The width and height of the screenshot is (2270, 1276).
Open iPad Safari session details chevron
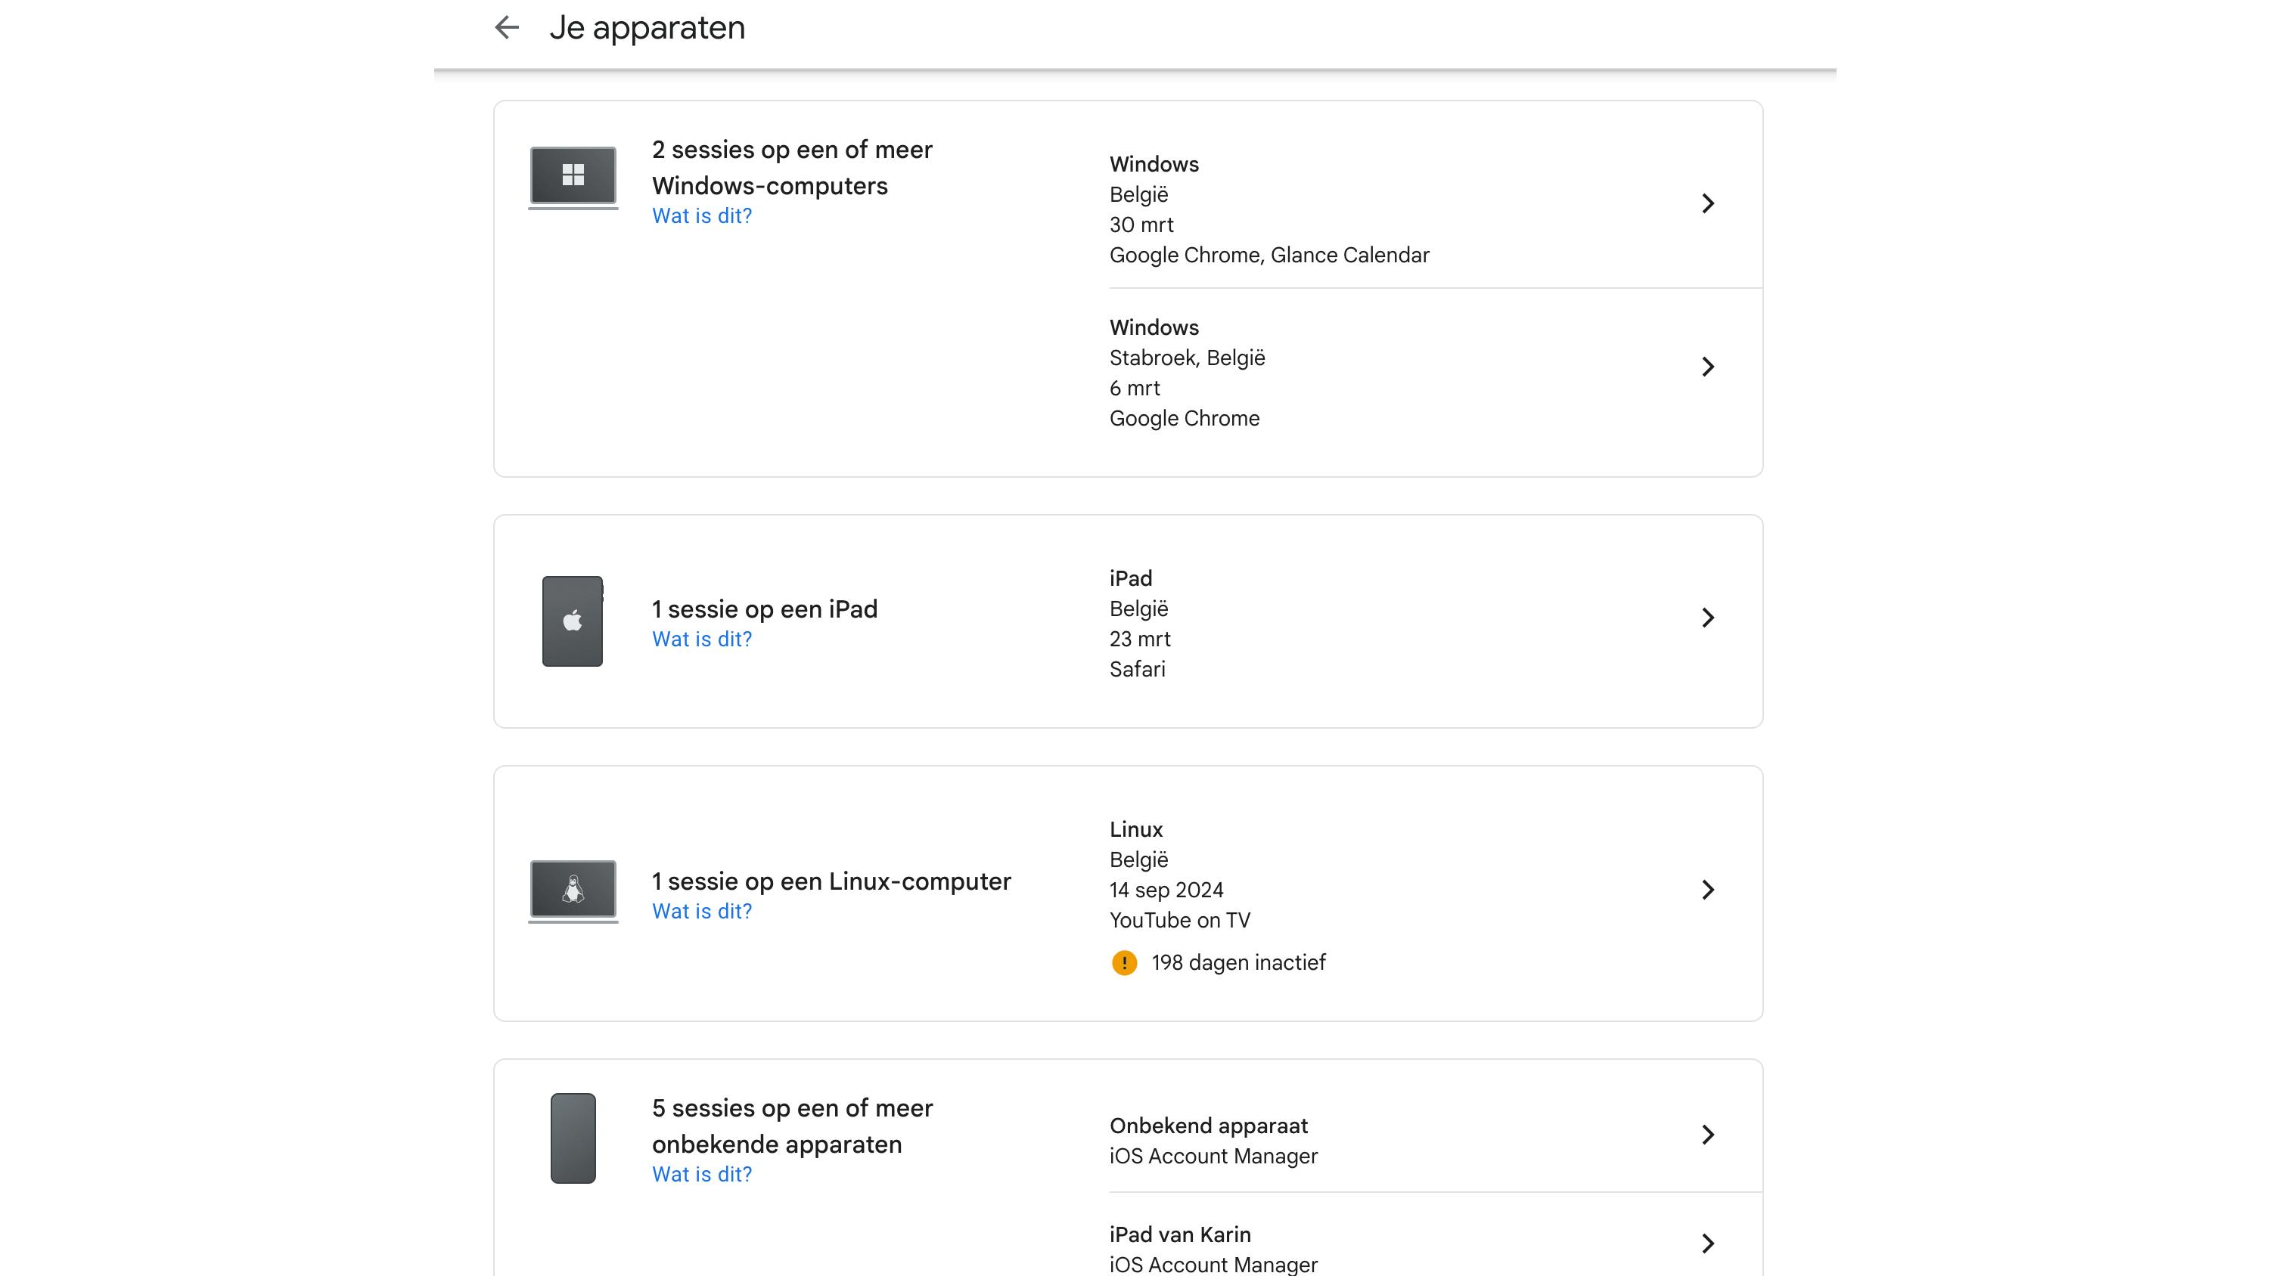pyautogui.click(x=1707, y=618)
